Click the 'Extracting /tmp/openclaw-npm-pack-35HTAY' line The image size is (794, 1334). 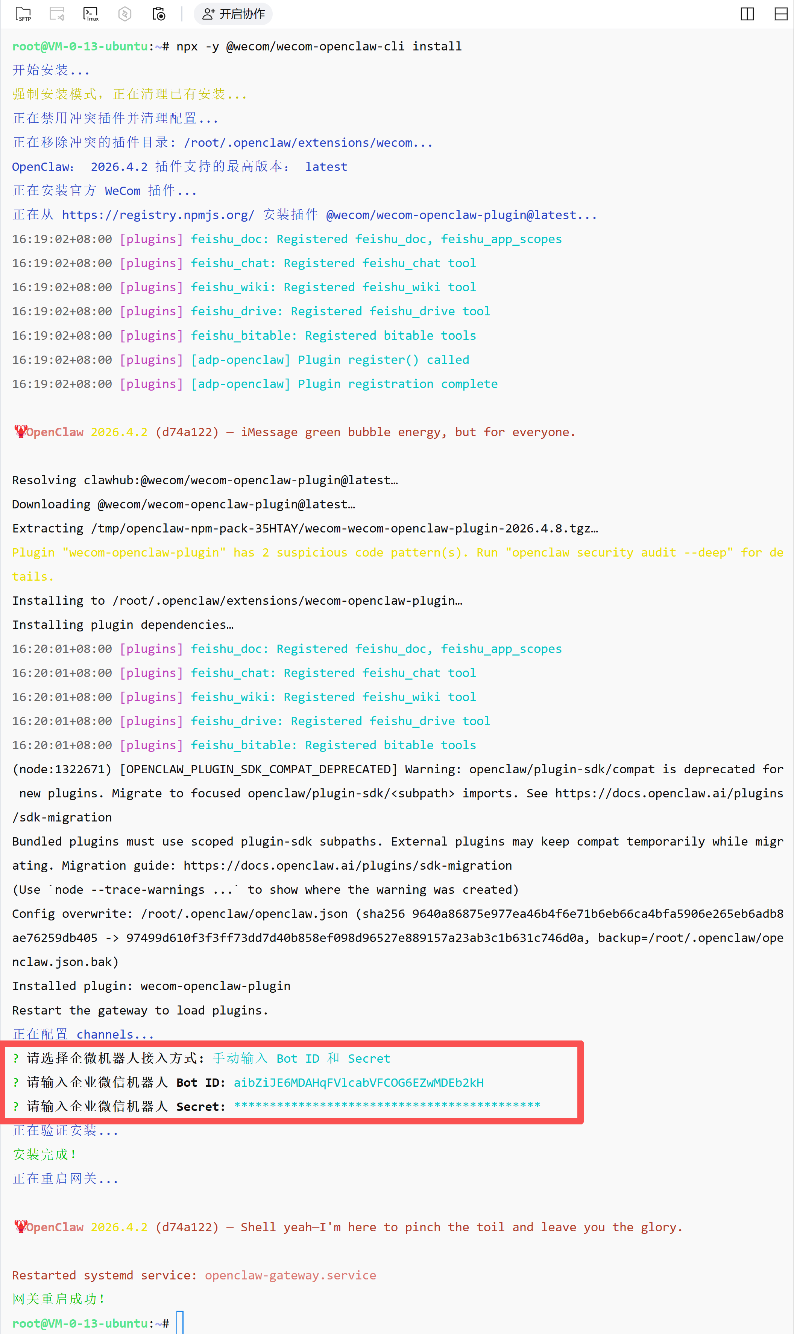click(x=305, y=528)
